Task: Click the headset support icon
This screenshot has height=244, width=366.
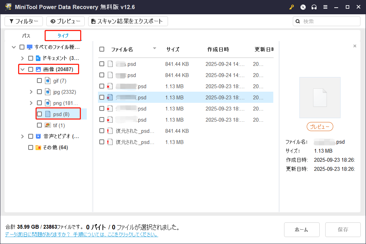Action: 314,7
